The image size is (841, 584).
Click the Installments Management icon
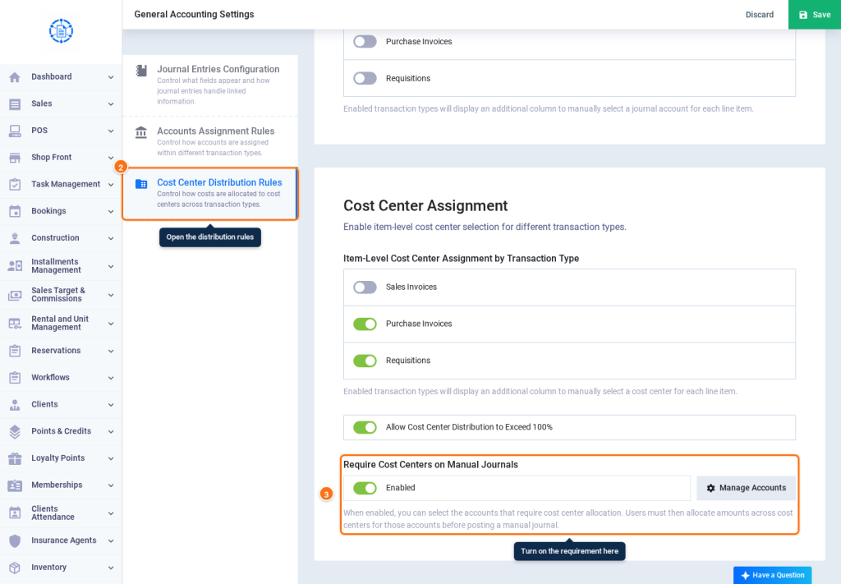point(15,266)
